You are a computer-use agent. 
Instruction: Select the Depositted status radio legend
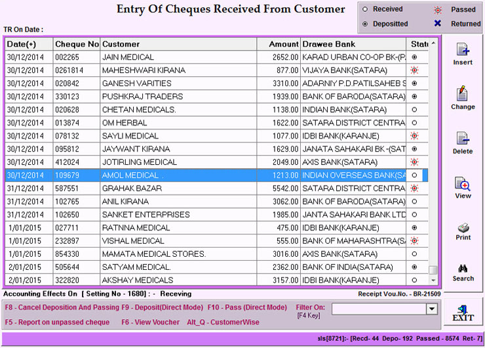pos(365,24)
